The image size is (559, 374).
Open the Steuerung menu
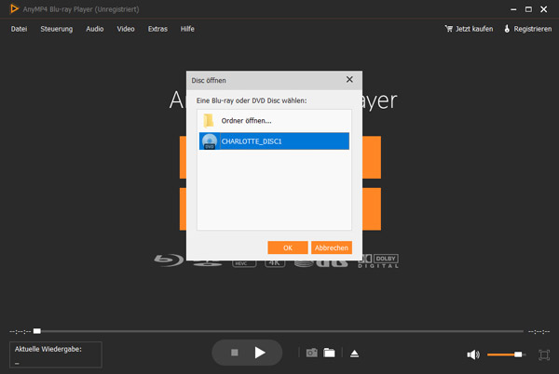click(56, 29)
